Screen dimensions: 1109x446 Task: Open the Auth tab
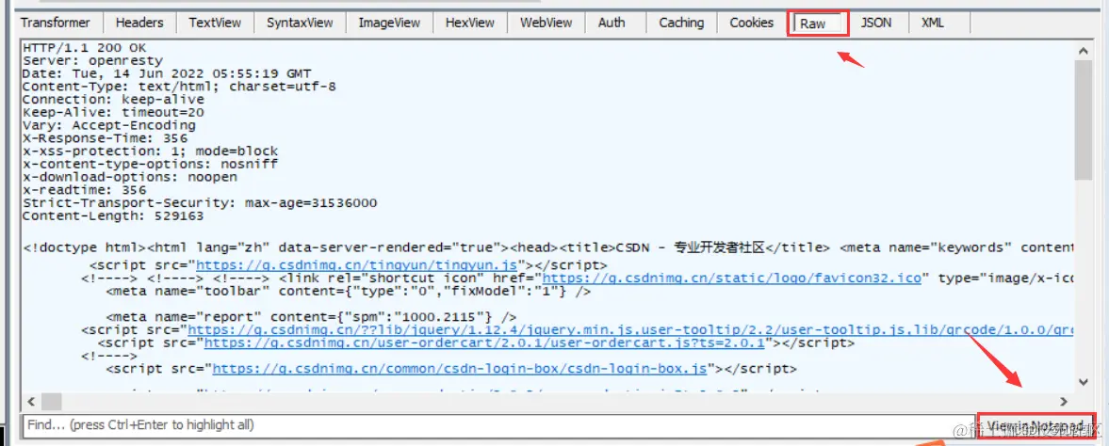(612, 23)
